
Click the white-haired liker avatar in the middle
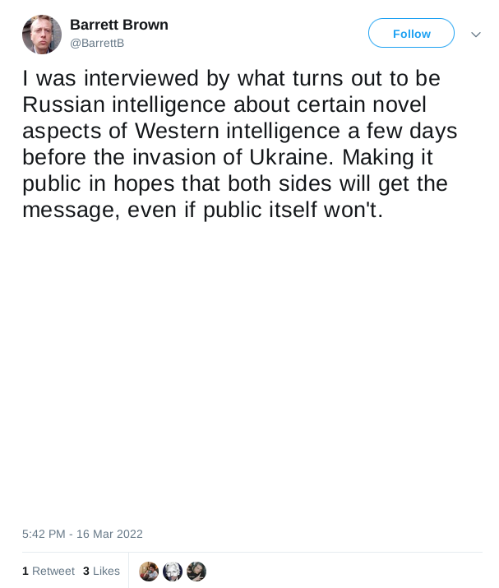[173, 572]
